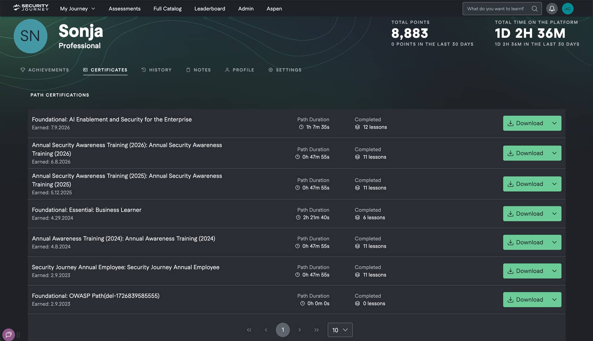Click the search magnifier icon
Screen dimensions: 593x341
pos(535,9)
